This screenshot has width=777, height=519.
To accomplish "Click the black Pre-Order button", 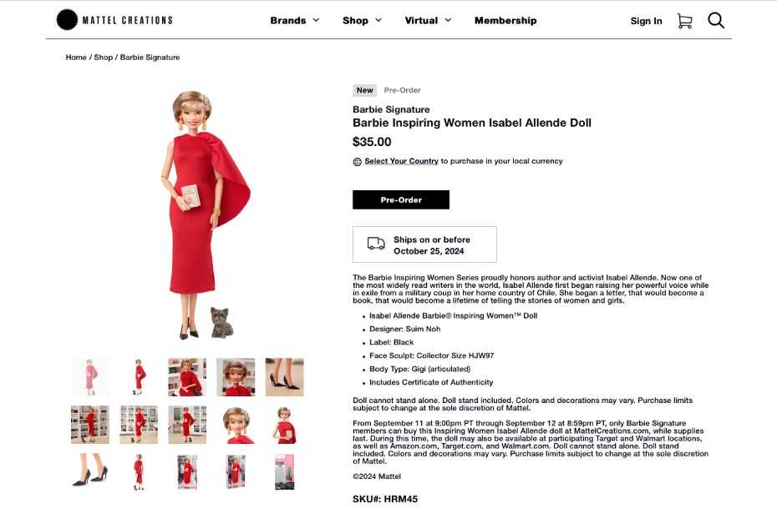I will pos(401,200).
